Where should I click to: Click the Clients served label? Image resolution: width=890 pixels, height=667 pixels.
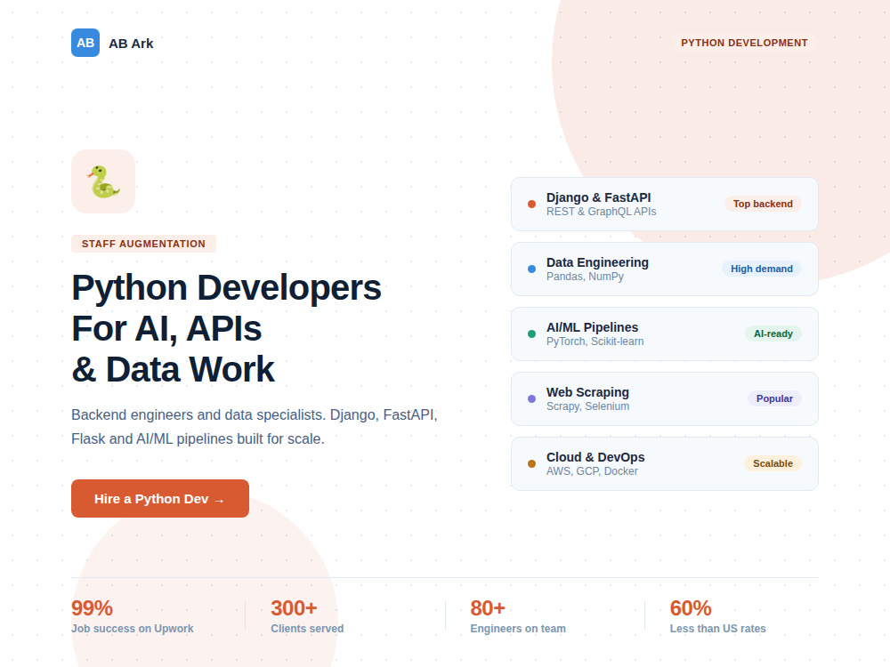click(307, 629)
